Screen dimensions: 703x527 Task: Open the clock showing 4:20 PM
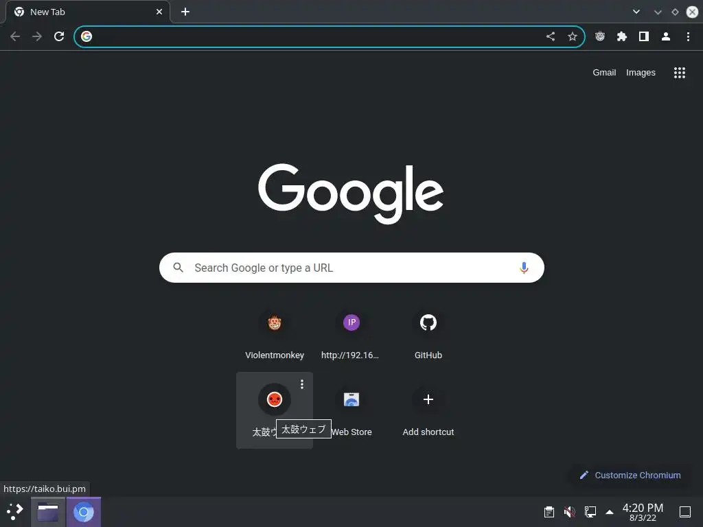coord(643,512)
